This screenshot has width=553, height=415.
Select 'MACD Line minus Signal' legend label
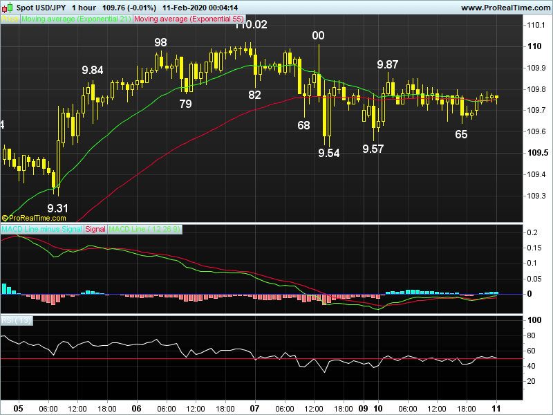point(41,229)
